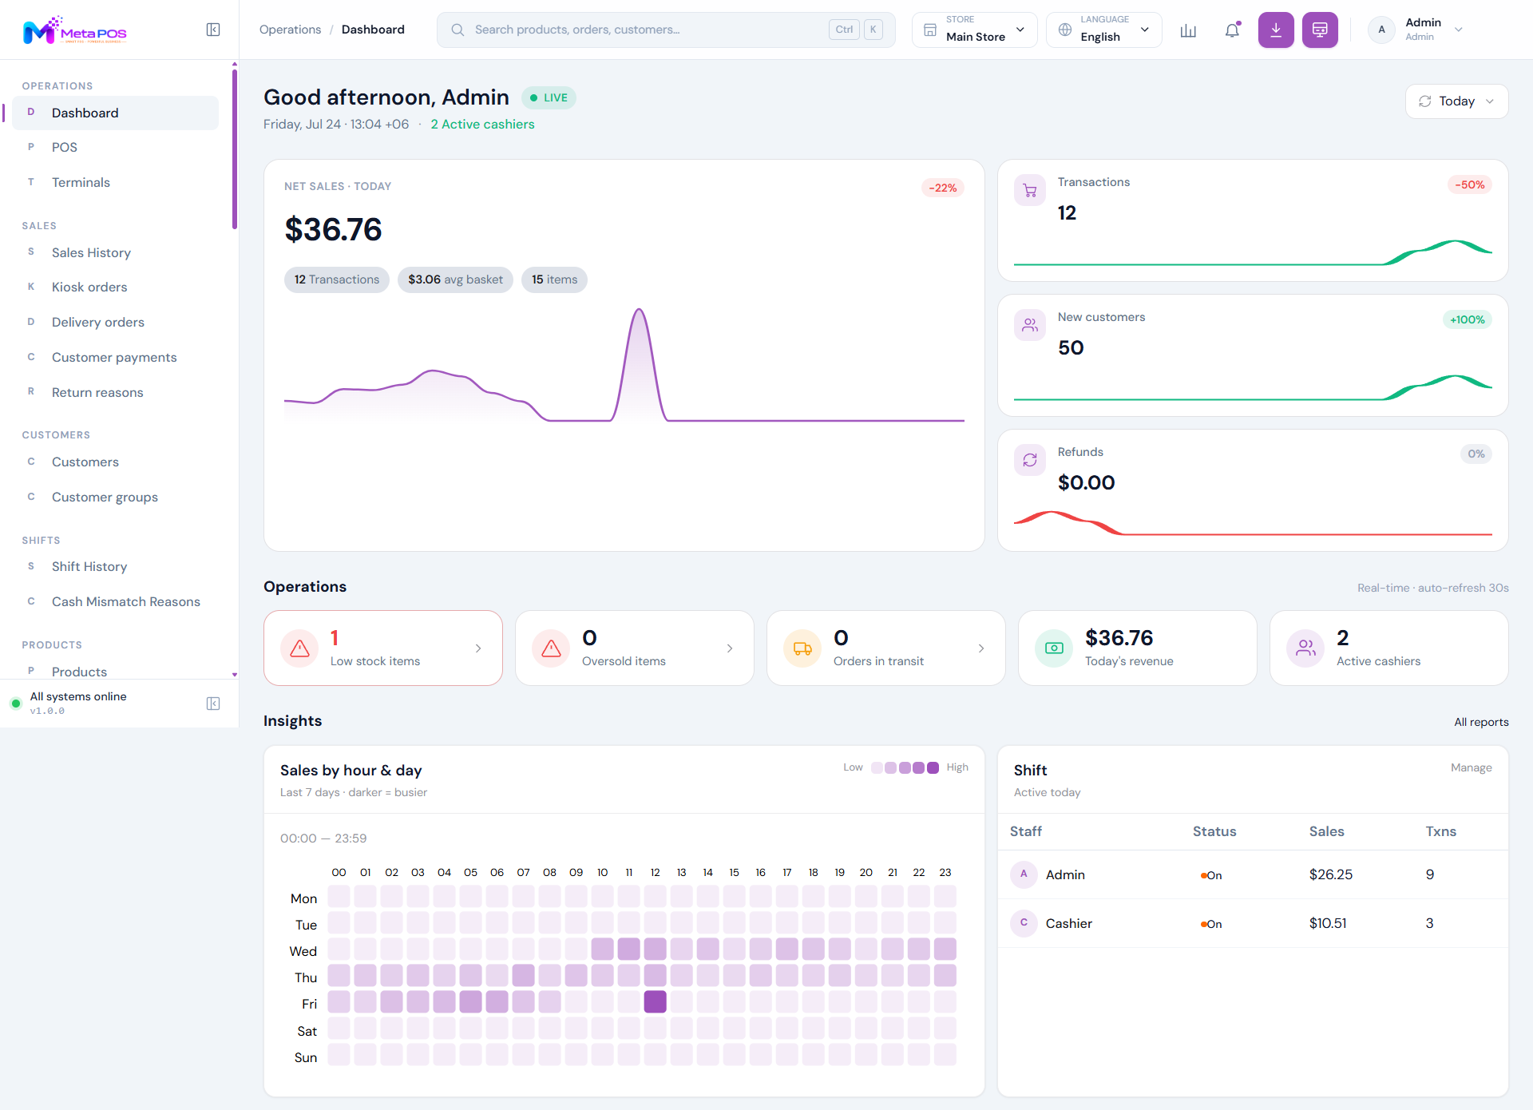Open Oversold items chevron

(x=730, y=648)
